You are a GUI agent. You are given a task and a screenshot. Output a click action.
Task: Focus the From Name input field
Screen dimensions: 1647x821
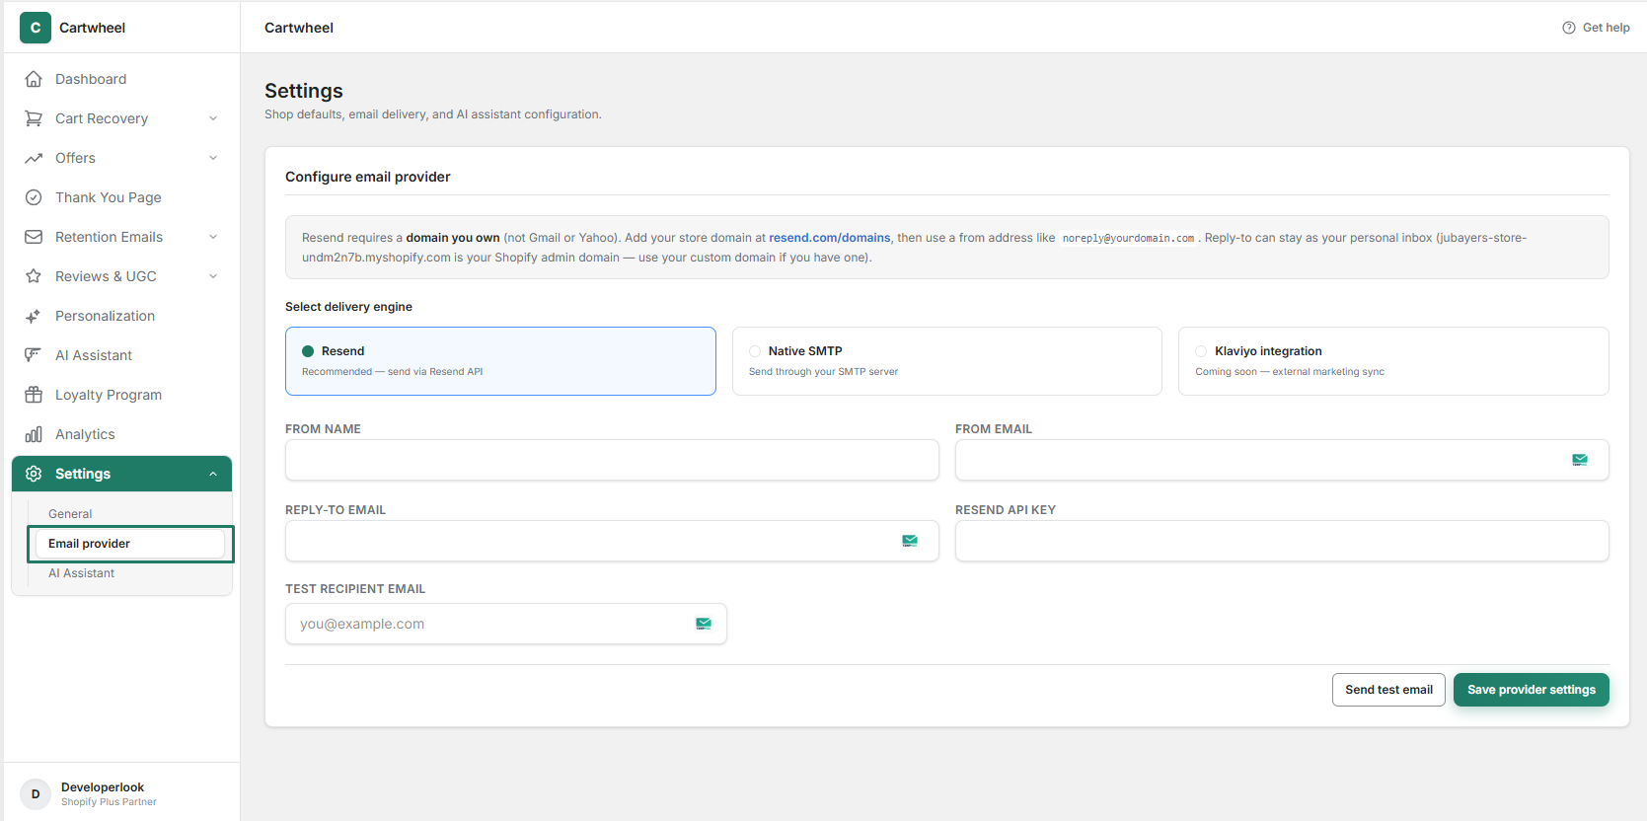point(612,460)
